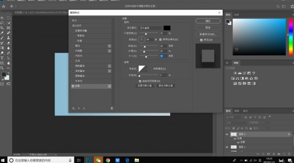Click the trash icon in Layer Style dialog
The height and width of the screenshot is (163, 294).
click(112, 108)
